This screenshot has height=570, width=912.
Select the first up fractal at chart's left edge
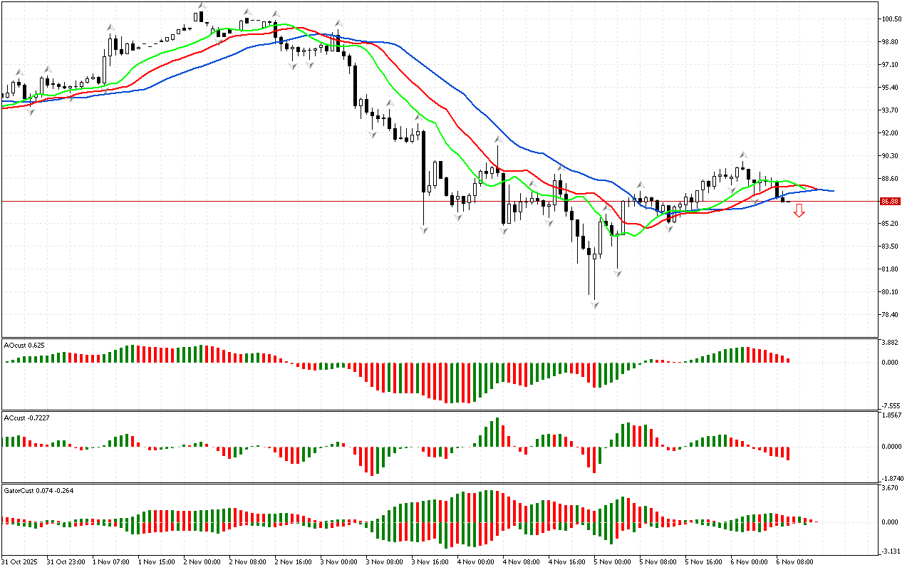19,71
